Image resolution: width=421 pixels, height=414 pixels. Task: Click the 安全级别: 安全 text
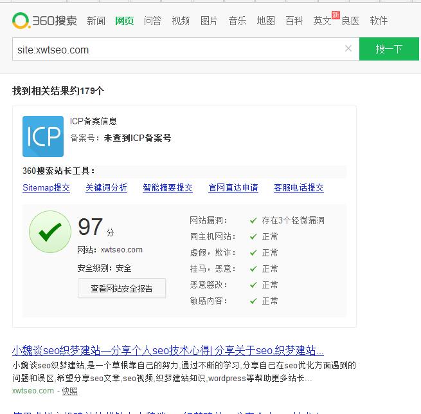104,268
